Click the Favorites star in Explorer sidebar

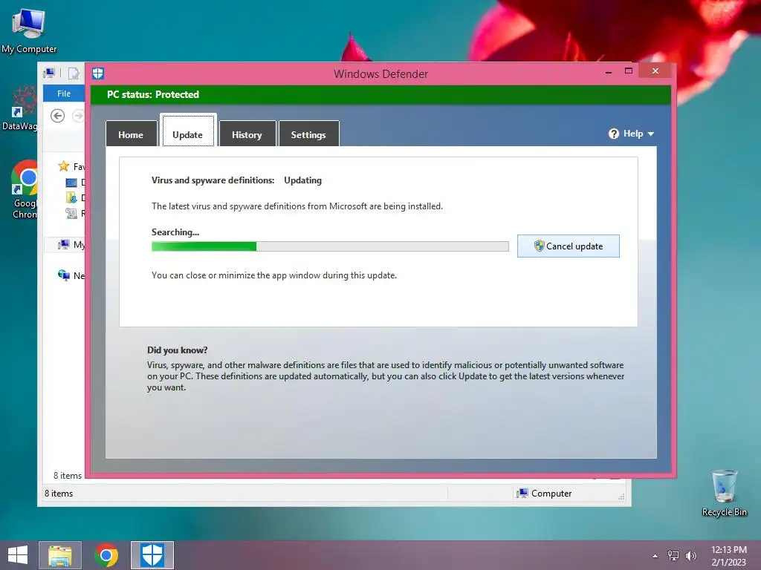(x=64, y=166)
